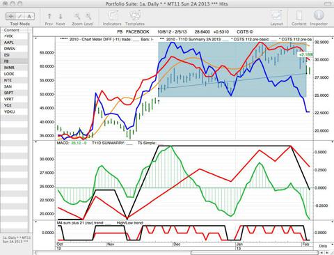334x255 pixels.
Task: Select FB in the Content list
Action: 15,61
